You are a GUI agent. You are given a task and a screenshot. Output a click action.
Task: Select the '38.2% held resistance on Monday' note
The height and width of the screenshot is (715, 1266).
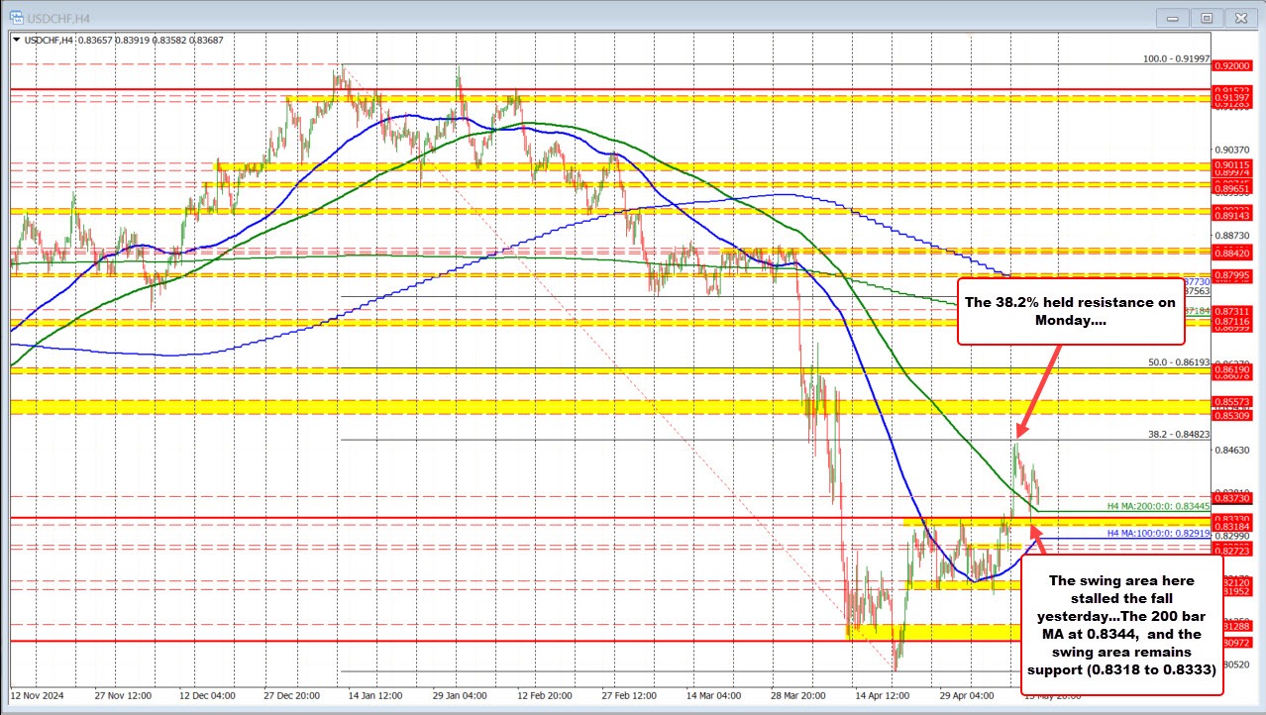(x=1070, y=311)
